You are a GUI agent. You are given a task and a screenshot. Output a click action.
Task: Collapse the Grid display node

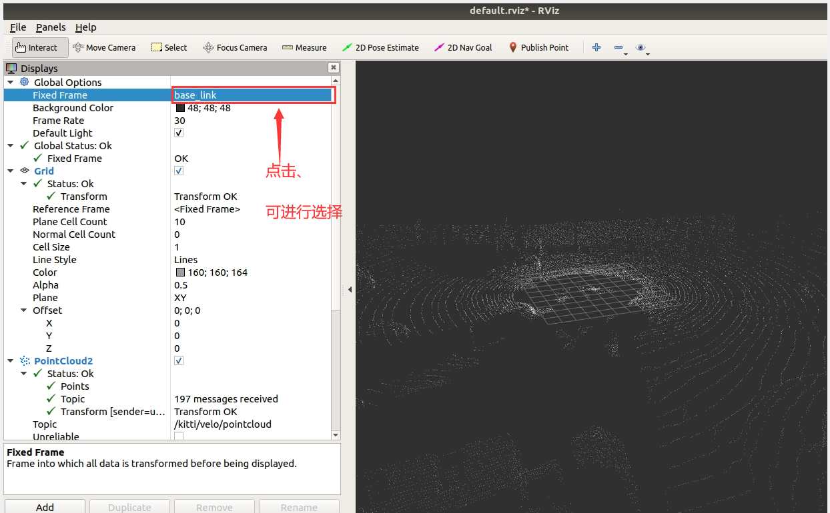coord(11,171)
